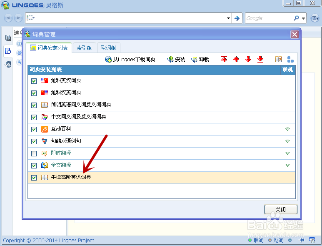This screenshot has height=246, width=322.
Task: Toggle 划词 in the status bar
Action: click(276, 240)
